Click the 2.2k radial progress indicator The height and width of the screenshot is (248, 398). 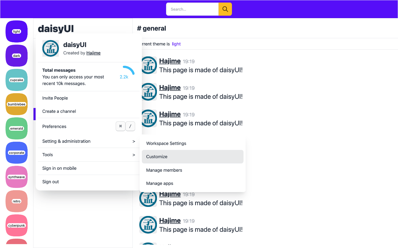pyautogui.click(x=124, y=77)
